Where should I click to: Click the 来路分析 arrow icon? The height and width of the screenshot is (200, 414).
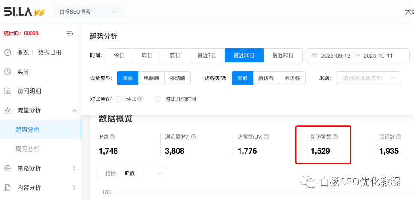[x=8, y=168]
